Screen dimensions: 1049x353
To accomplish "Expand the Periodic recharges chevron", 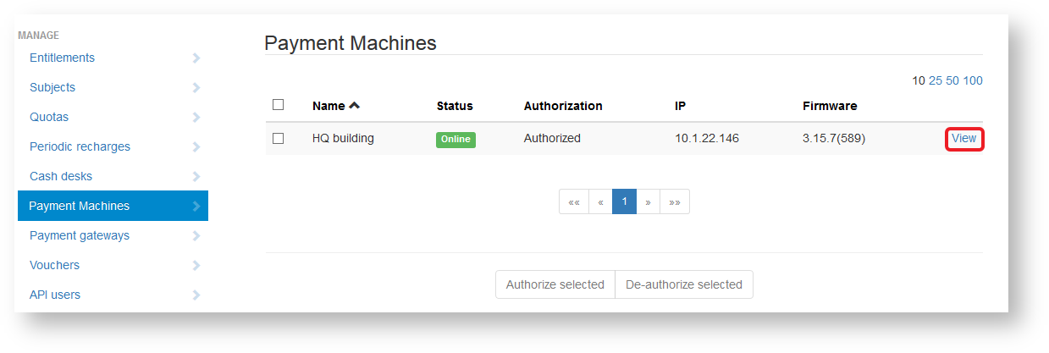I will click(x=196, y=147).
